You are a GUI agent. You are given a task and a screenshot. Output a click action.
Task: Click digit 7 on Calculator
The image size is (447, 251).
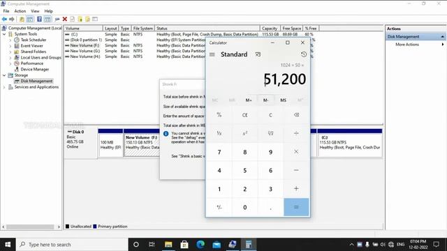[219, 152]
